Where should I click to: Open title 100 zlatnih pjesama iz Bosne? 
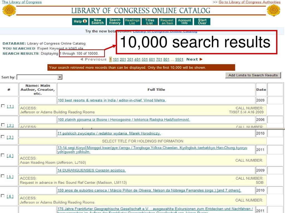(124, 120)
